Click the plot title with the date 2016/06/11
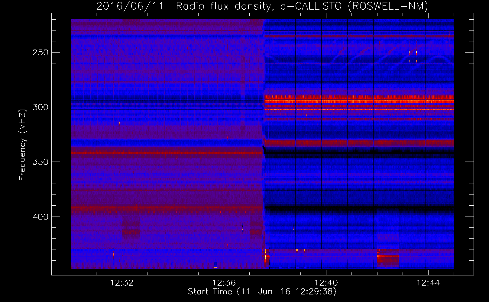489x302 pixels. point(262,6)
